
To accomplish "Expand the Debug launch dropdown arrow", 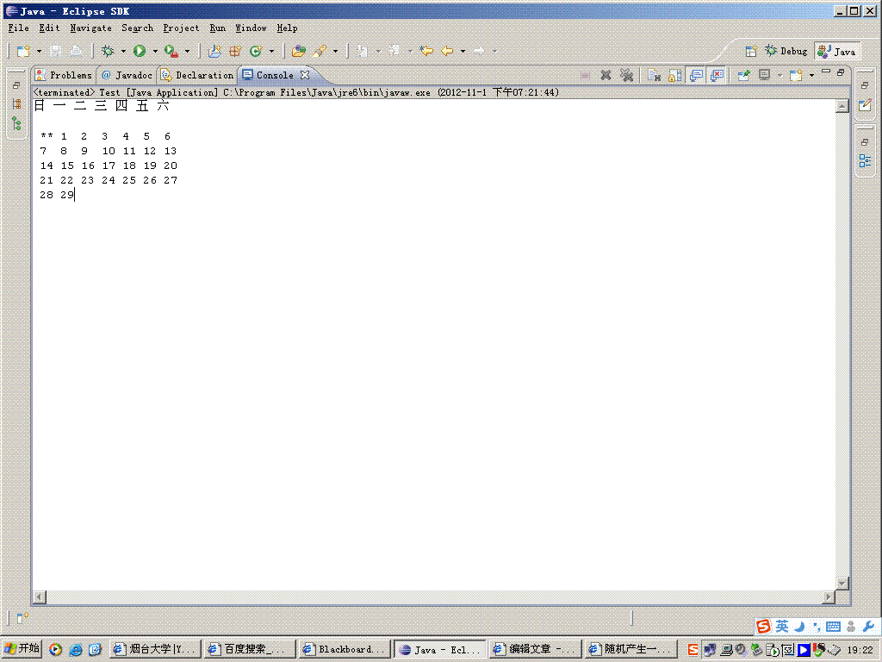I will (x=123, y=51).
